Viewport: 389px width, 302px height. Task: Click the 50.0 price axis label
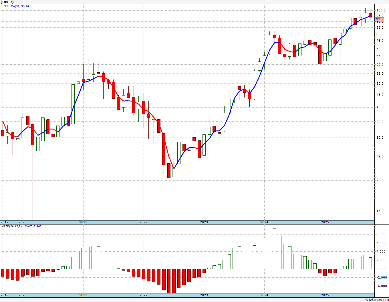pyautogui.click(x=380, y=84)
